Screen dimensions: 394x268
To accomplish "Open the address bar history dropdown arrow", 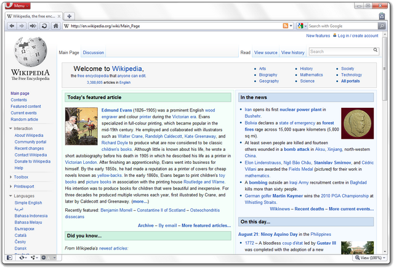I will click(x=291, y=26).
